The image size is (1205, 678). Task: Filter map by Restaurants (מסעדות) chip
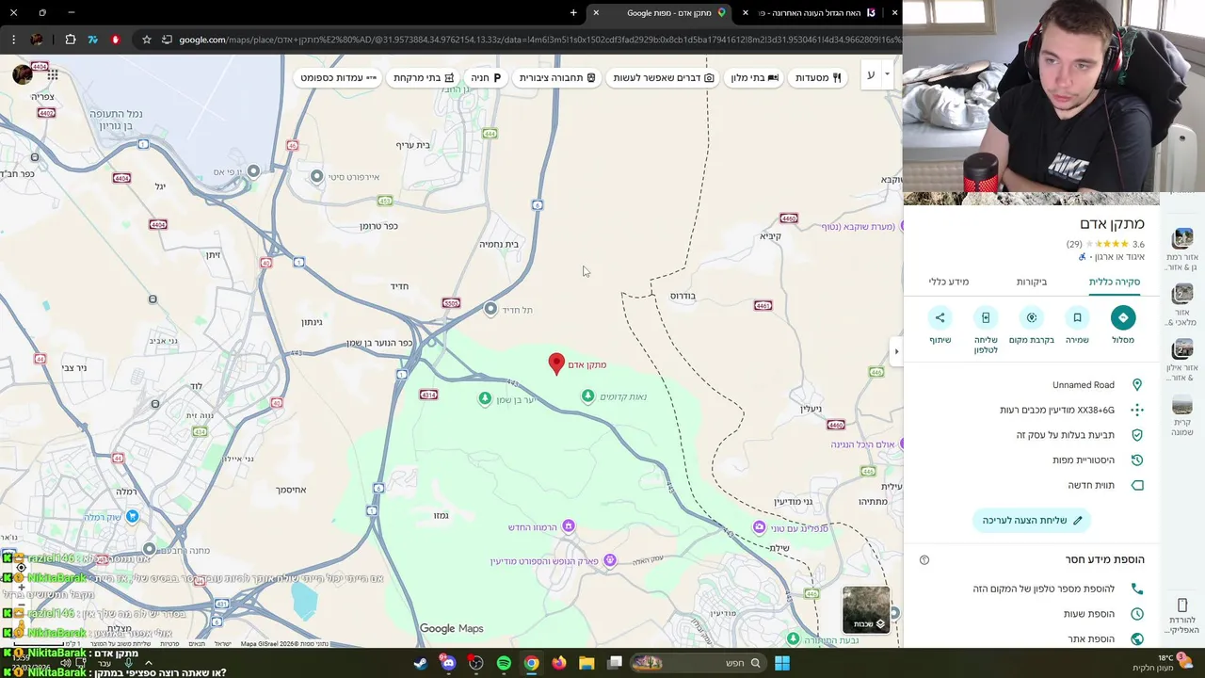(x=818, y=77)
